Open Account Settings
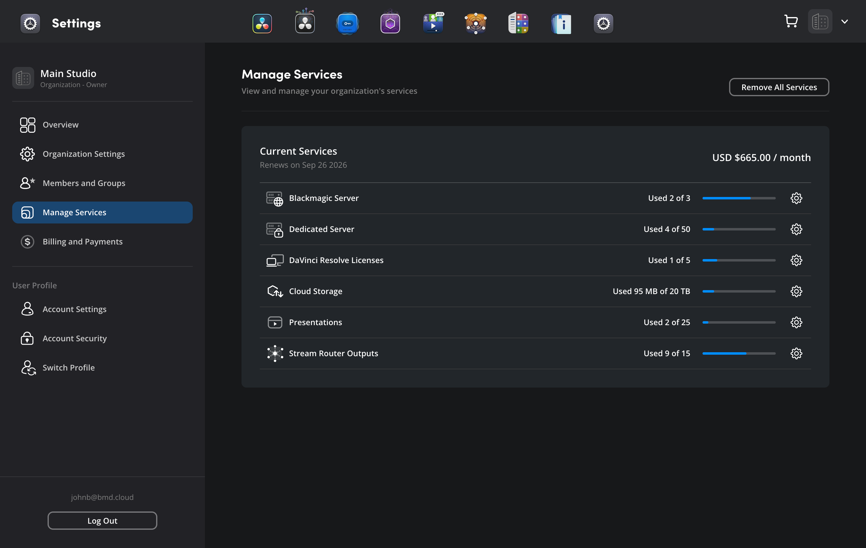Viewport: 866px width, 548px height. click(102, 309)
